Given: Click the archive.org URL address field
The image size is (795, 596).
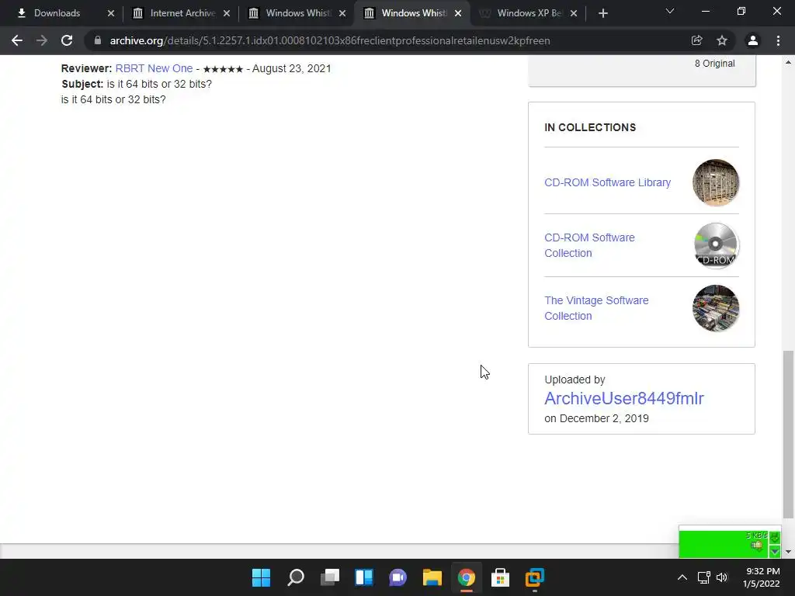Looking at the screenshot, I should click(x=329, y=40).
